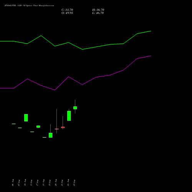Select the small green candle for 17 Aug

click(x=38, y=127)
